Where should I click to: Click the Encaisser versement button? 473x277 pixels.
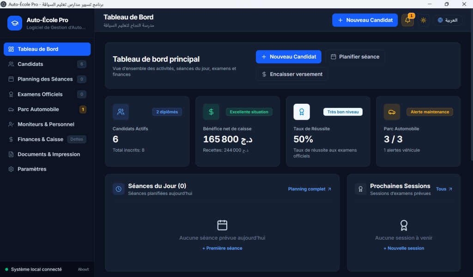pos(292,74)
